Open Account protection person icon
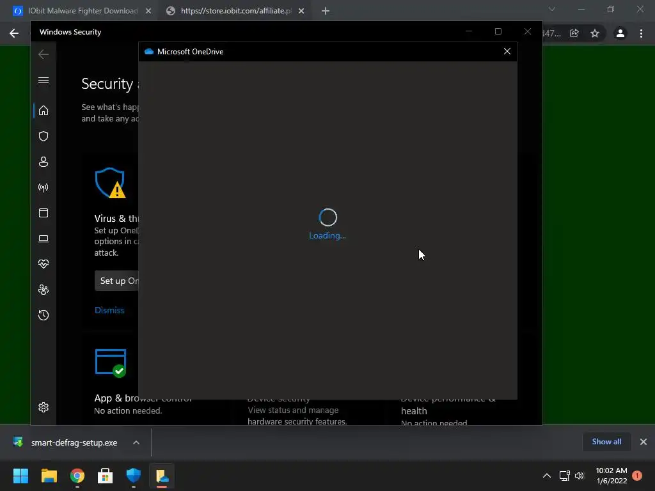The height and width of the screenshot is (491, 655). point(43,162)
